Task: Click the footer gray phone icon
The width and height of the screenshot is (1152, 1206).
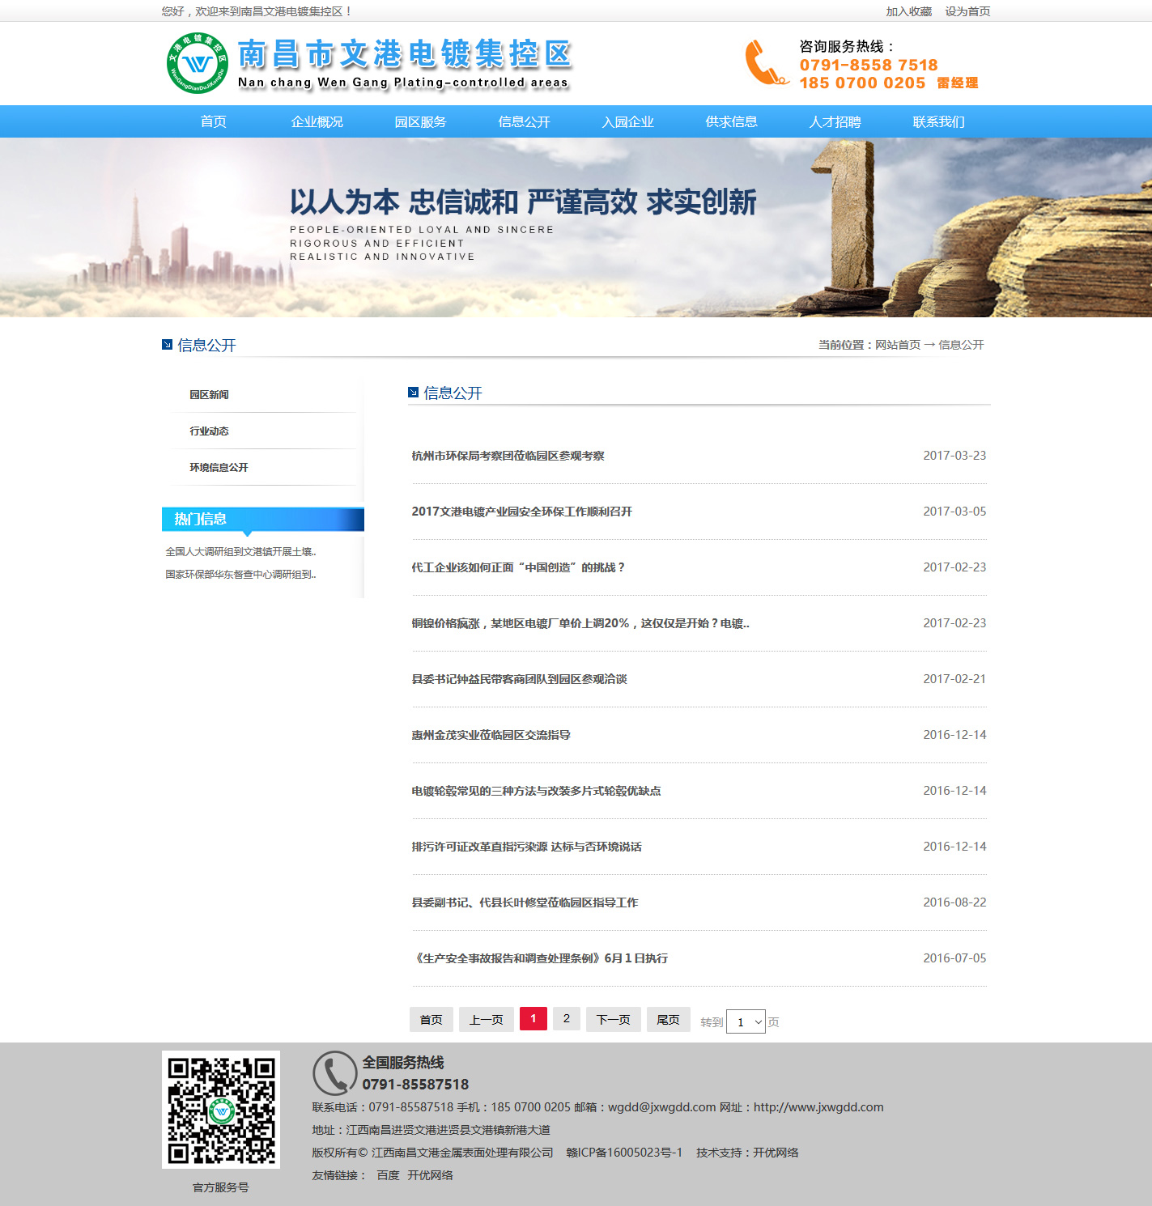Action: pos(334,1073)
